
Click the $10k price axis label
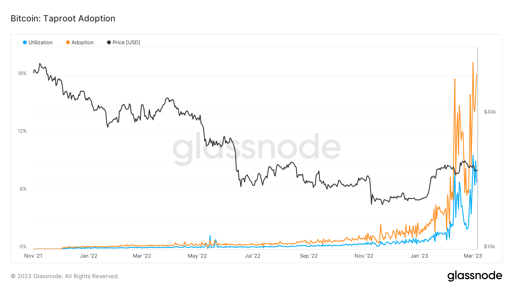tap(490, 247)
